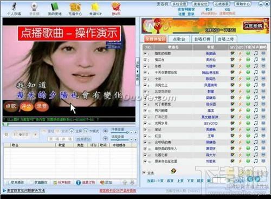Uncheck the checkbox for 十年
271x199 pixels.
pyautogui.click(x=145, y=79)
